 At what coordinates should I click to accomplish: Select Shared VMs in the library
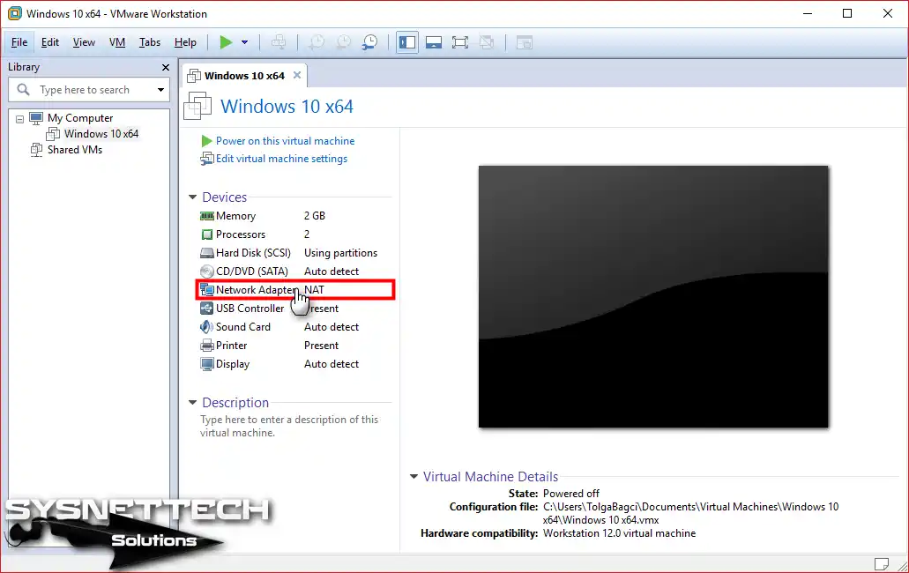click(x=74, y=150)
